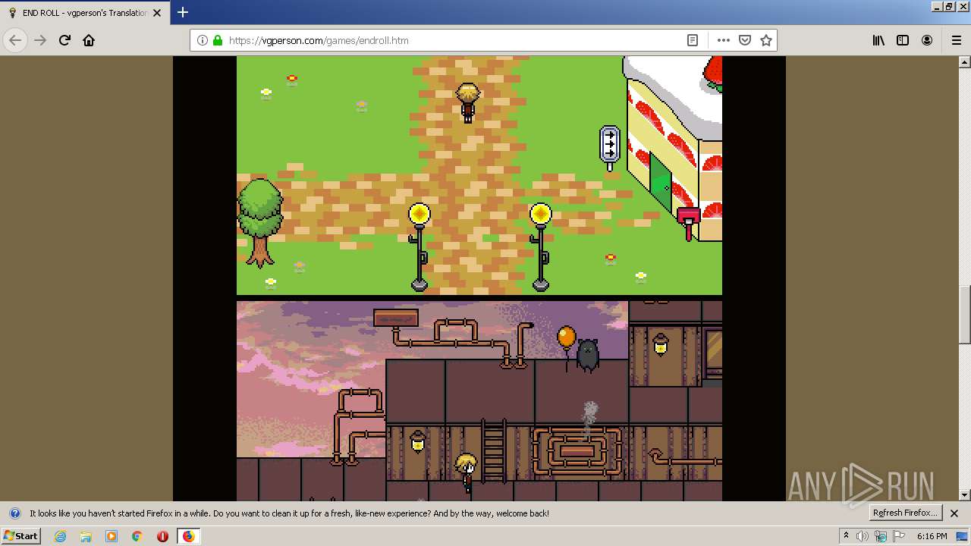Open the page actions menu
The height and width of the screenshot is (546, 971).
(x=724, y=40)
